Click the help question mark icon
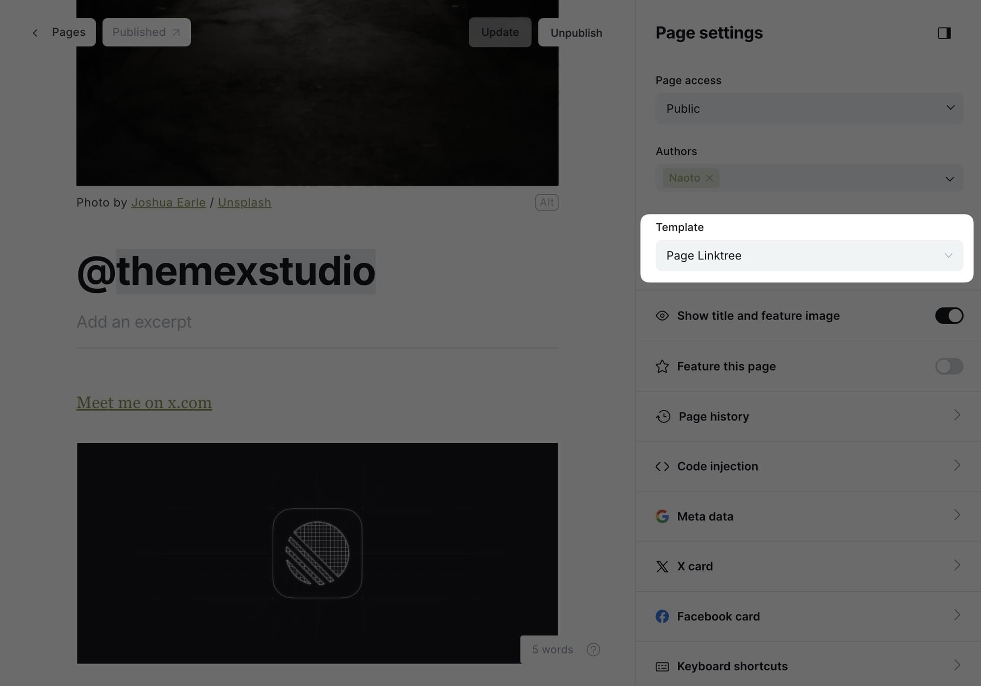 click(594, 650)
